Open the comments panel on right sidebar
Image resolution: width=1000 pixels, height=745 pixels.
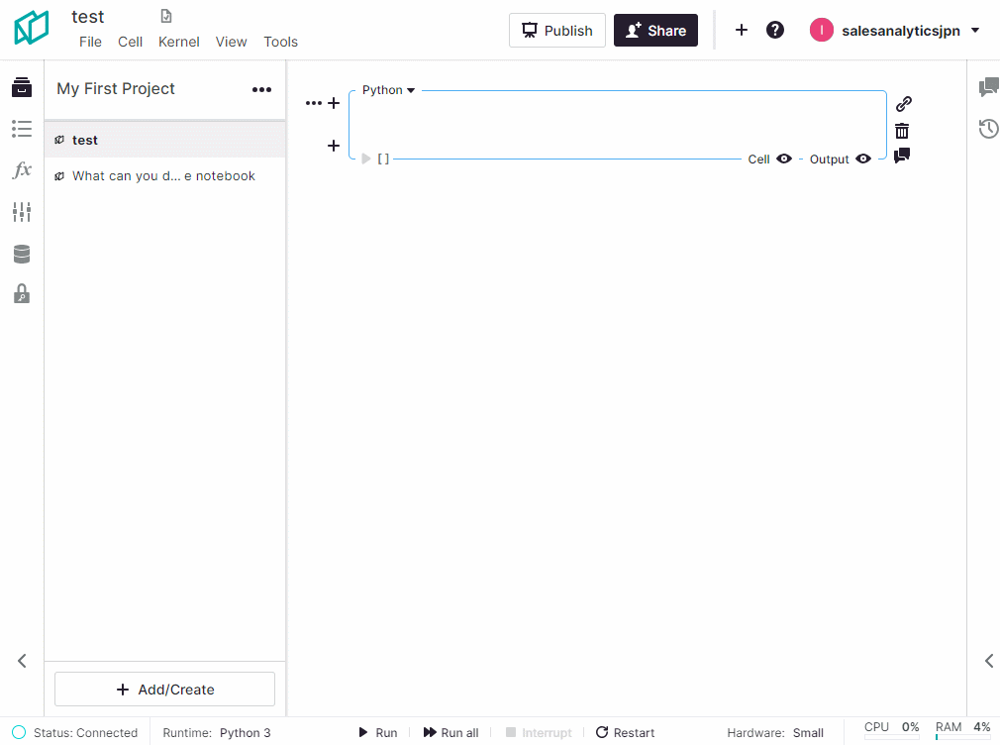pos(988,88)
